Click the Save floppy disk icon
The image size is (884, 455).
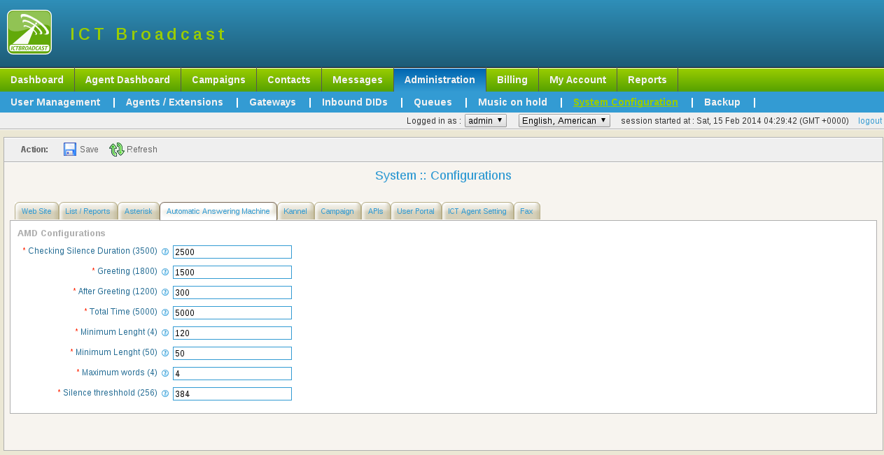tap(70, 149)
